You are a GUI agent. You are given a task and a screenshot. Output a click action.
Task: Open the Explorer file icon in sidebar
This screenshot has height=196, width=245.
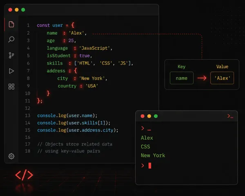click(11, 24)
